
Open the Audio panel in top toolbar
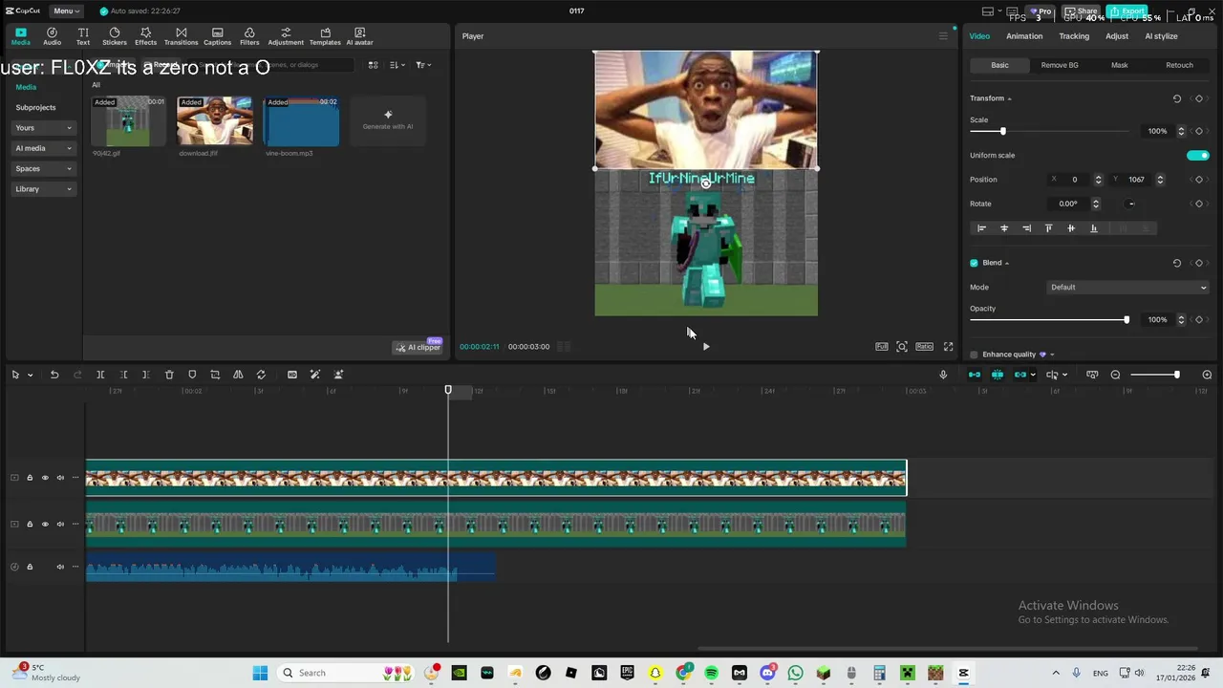tap(52, 36)
